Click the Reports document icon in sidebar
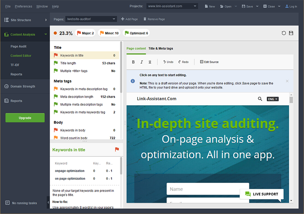This screenshot has height=214, width=304. coord(6,101)
